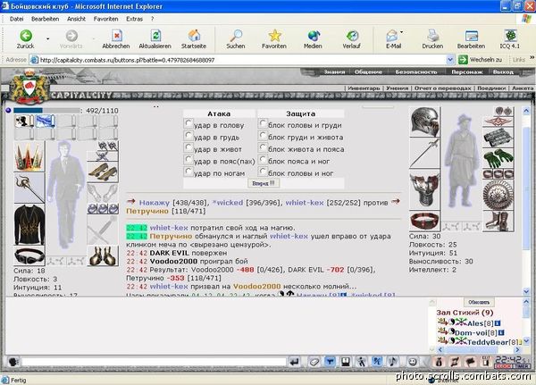536x385 pixels.
Task: Click the player list horizontal scrollbar
Action: [479, 350]
